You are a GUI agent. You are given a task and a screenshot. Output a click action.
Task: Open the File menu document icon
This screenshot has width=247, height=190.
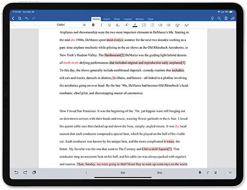click(x=20, y=18)
